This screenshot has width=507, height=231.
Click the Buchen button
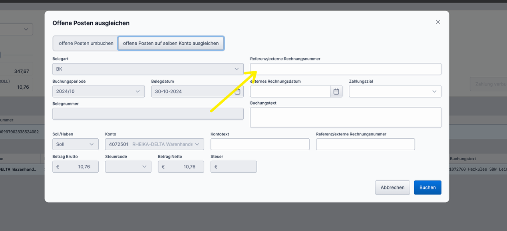tap(427, 187)
